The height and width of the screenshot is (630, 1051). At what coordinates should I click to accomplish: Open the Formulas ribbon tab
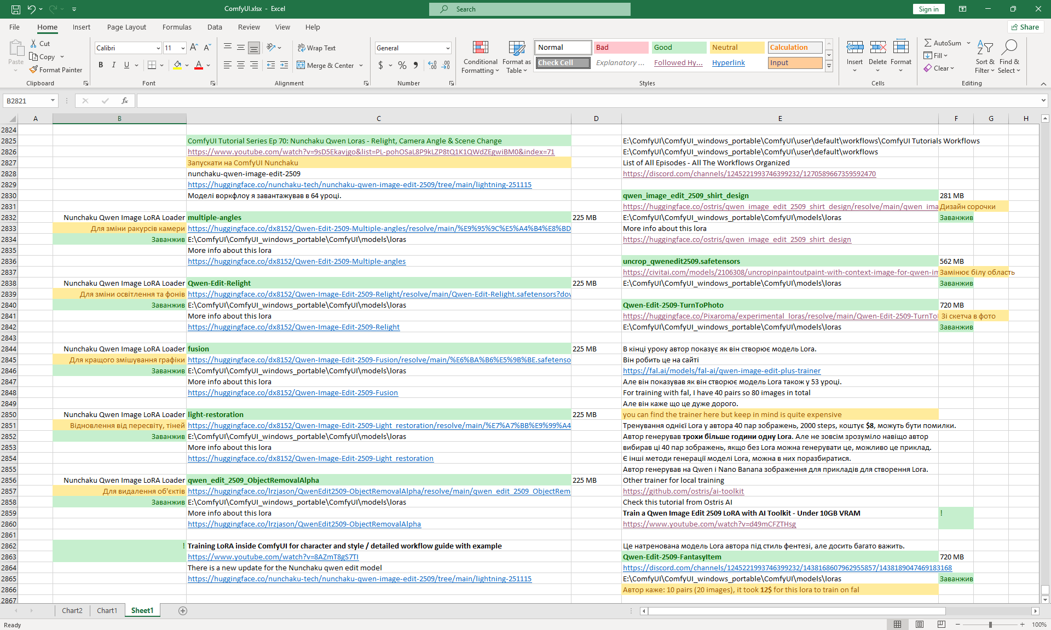point(177,27)
